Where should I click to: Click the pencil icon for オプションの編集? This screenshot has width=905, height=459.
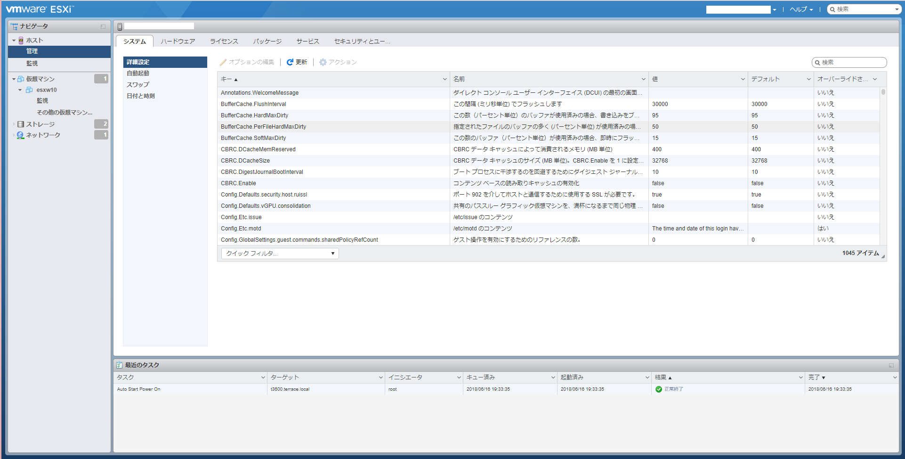(x=223, y=62)
